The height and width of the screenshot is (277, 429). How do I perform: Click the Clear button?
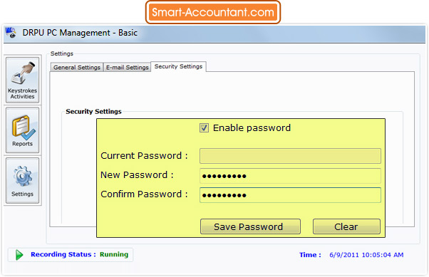(x=346, y=226)
